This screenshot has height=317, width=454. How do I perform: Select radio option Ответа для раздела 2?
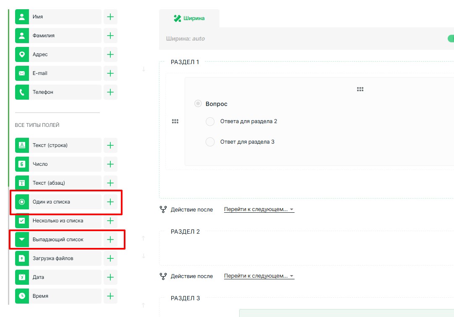tap(210, 121)
